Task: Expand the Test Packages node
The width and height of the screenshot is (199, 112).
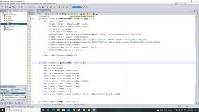Action: [3, 26]
